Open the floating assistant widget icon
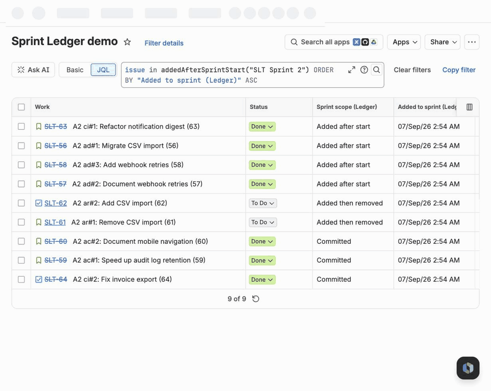Viewport: 491px width, 391px height. tap(468, 368)
